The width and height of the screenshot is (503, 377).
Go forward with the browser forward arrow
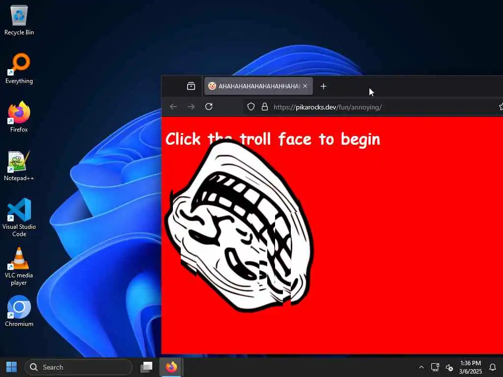pos(191,107)
